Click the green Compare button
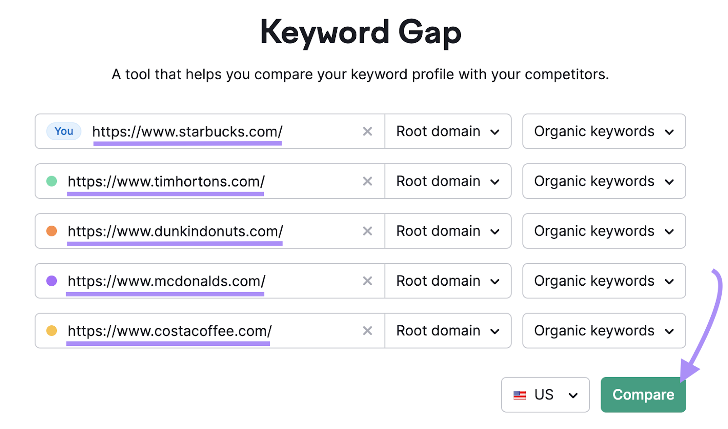 [x=643, y=394]
